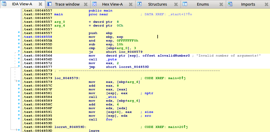
Task: Toggle breakpoint dot at call _puts line
Action: click(x=19, y=58)
